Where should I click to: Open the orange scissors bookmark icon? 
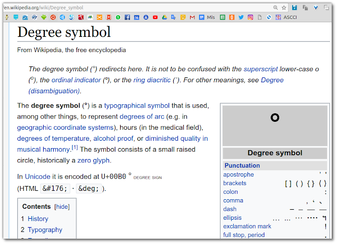tap(100, 17)
